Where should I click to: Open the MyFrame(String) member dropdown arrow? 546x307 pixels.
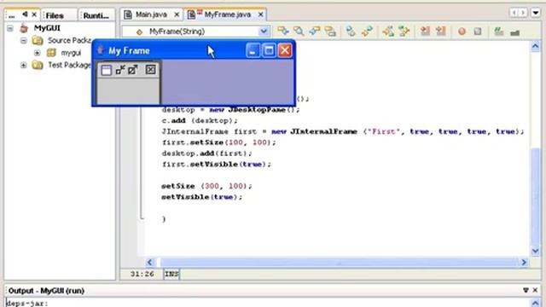[x=264, y=32]
